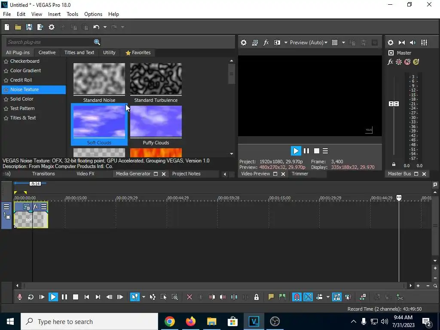Toggle favorite star for Credit Roll

(x=6, y=80)
